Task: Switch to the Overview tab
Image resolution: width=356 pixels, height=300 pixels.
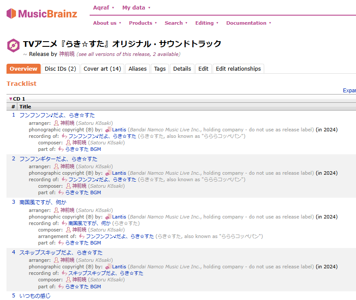Action: coord(23,68)
